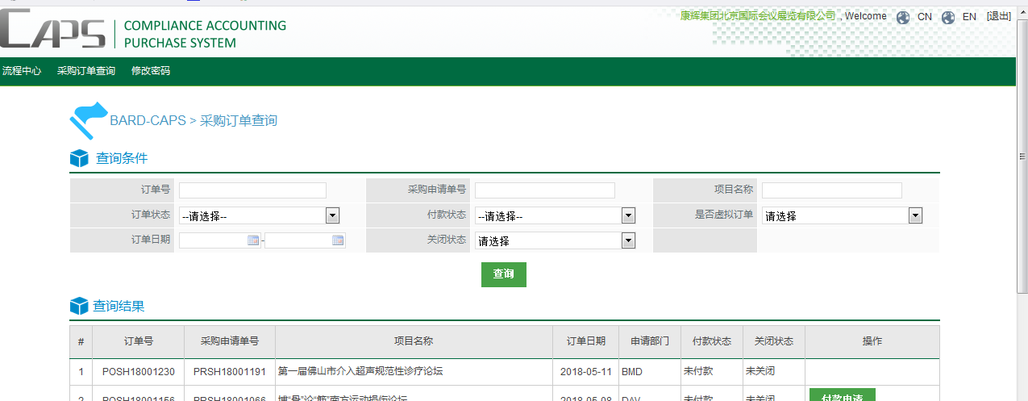Image resolution: width=1028 pixels, height=401 pixels.
Task: Open the 关闭状态 dropdown
Action: pos(628,240)
